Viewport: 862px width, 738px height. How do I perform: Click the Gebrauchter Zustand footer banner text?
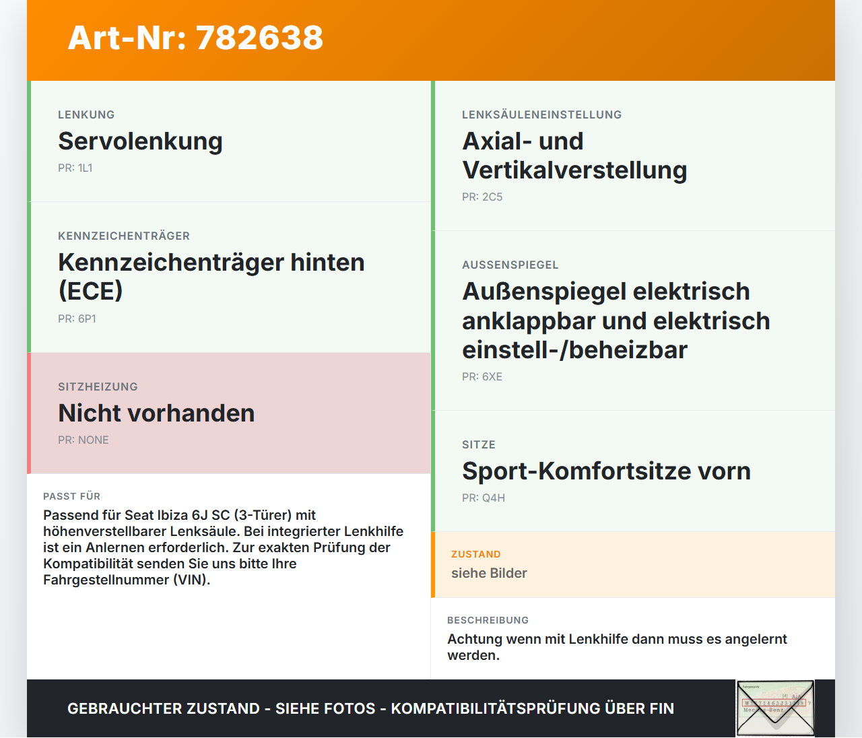point(370,708)
